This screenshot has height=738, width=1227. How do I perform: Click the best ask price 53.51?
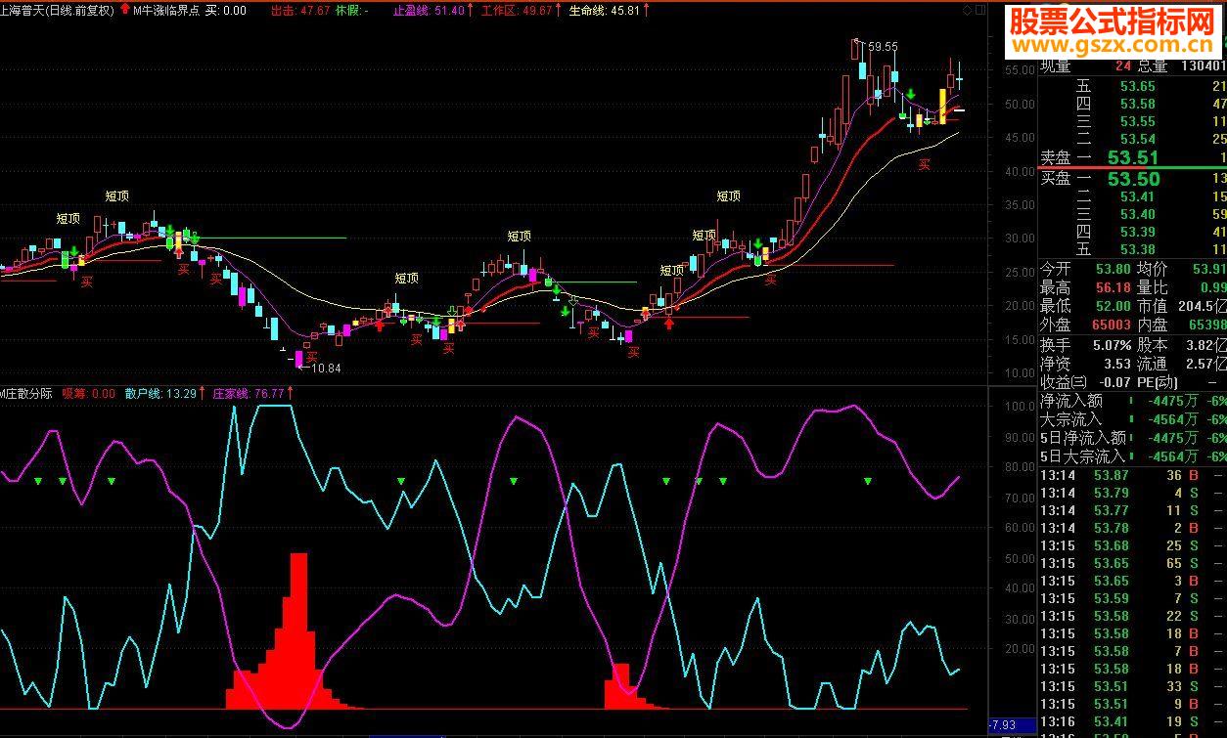[1133, 157]
